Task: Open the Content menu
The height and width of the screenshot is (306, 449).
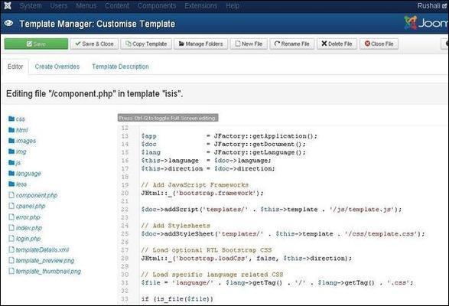Action: (117, 5)
